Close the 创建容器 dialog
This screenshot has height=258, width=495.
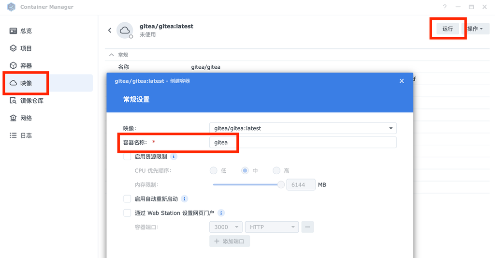tap(402, 81)
